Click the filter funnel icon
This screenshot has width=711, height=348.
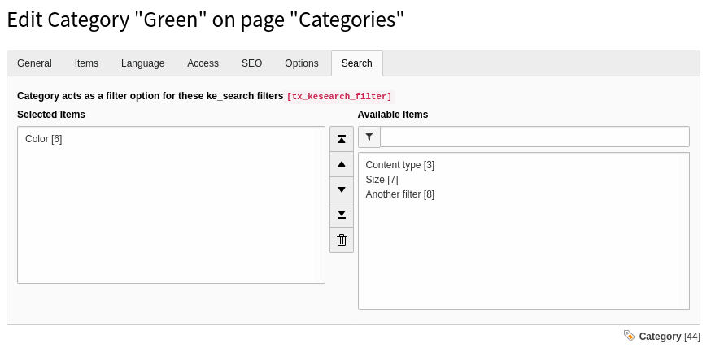tap(369, 137)
